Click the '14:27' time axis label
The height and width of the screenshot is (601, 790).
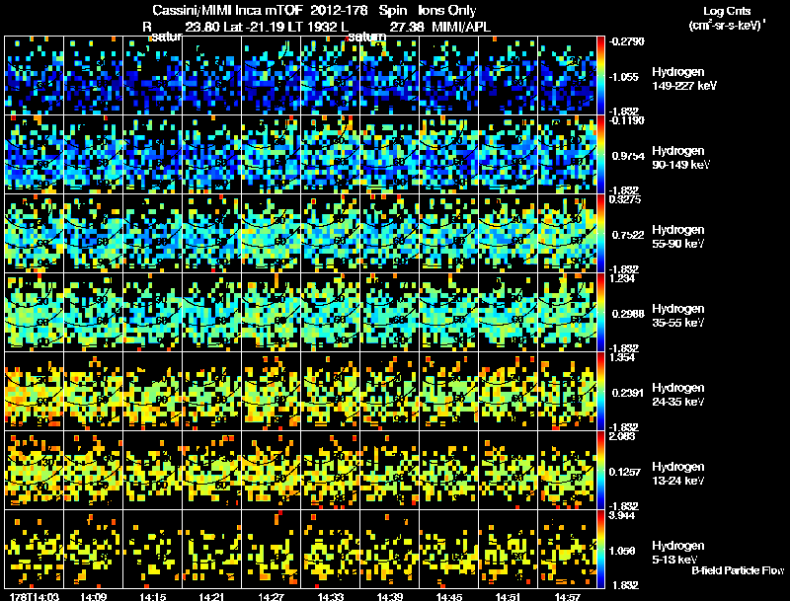(271, 596)
